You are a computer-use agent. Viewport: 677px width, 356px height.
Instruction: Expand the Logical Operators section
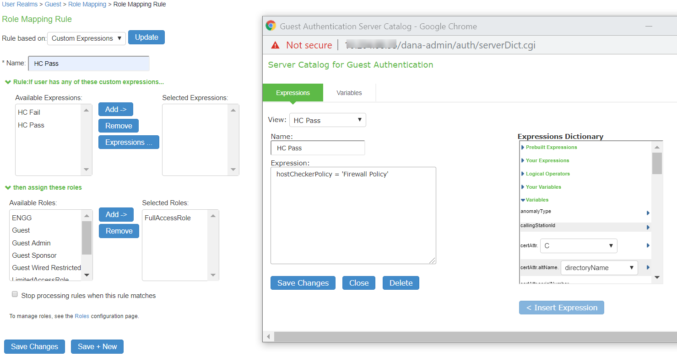click(x=547, y=174)
